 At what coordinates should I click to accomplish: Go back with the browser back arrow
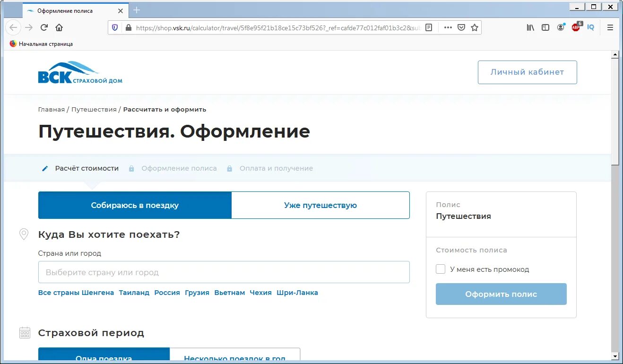pos(13,27)
